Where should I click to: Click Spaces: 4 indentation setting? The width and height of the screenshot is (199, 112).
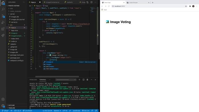point(57,111)
